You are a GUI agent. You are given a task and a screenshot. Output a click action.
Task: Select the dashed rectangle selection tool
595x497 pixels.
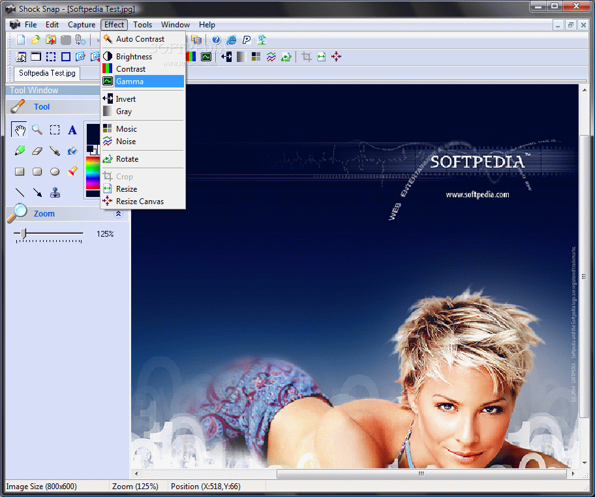pyautogui.click(x=55, y=130)
